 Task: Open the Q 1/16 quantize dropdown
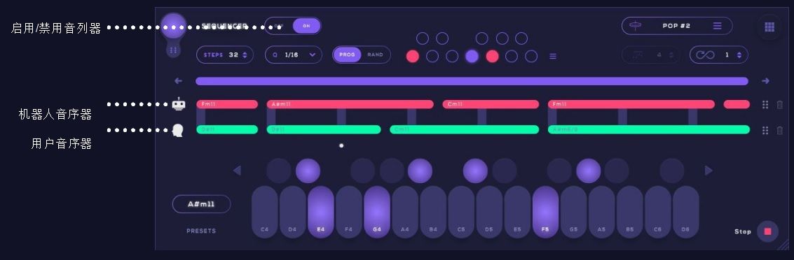[x=293, y=55]
